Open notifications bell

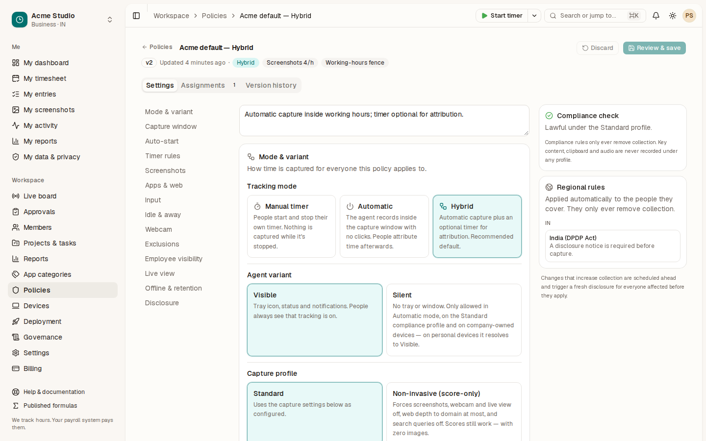point(656,16)
